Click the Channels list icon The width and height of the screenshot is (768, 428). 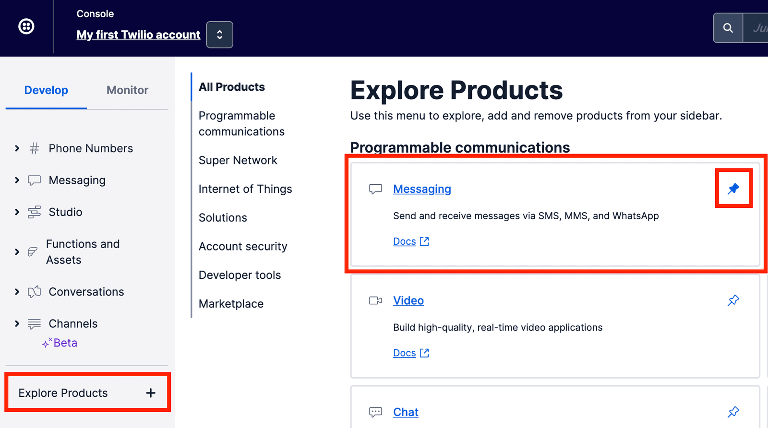click(x=34, y=324)
